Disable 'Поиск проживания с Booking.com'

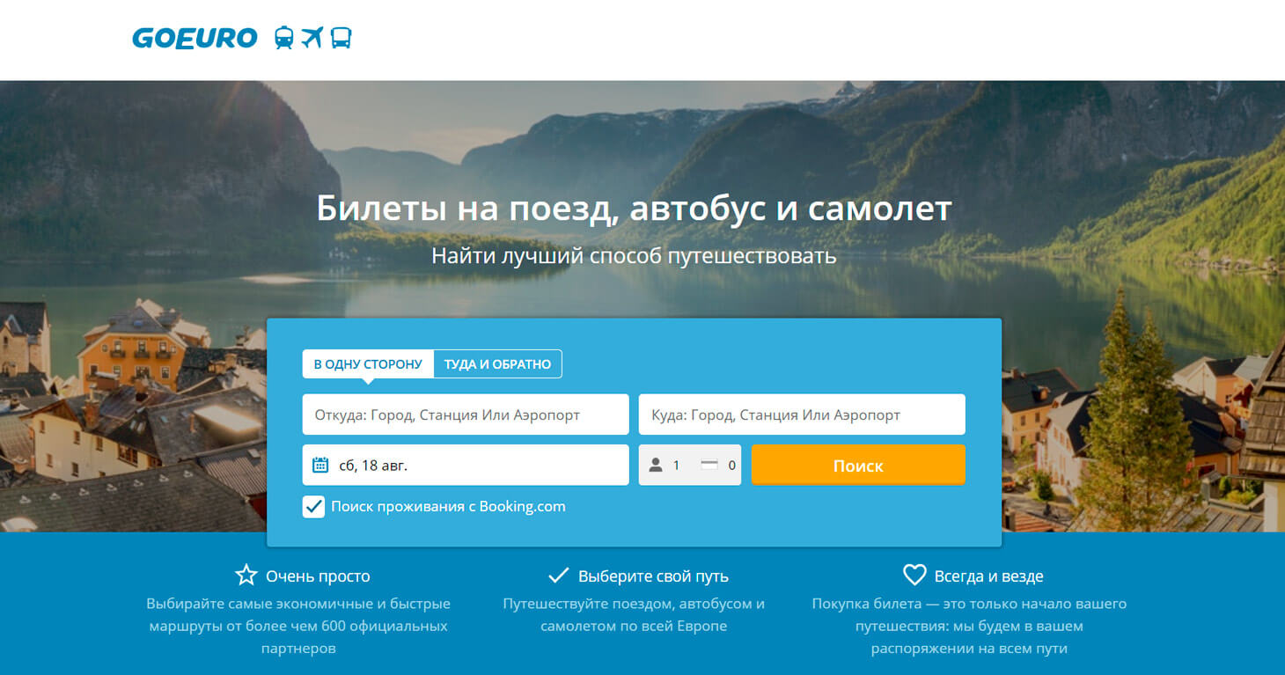click(313, 507)
